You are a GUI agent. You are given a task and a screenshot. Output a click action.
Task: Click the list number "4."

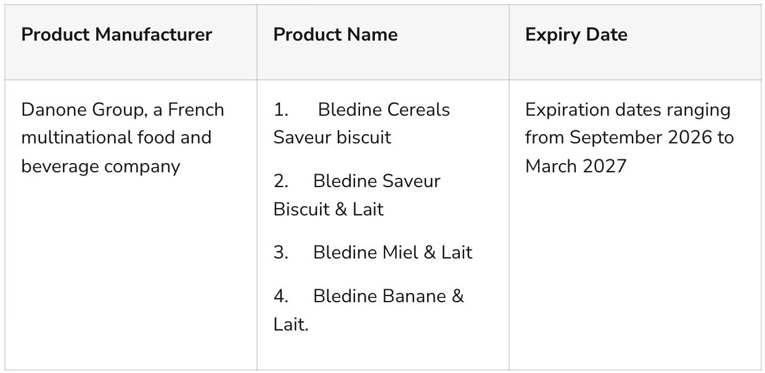tap(281, 296)
